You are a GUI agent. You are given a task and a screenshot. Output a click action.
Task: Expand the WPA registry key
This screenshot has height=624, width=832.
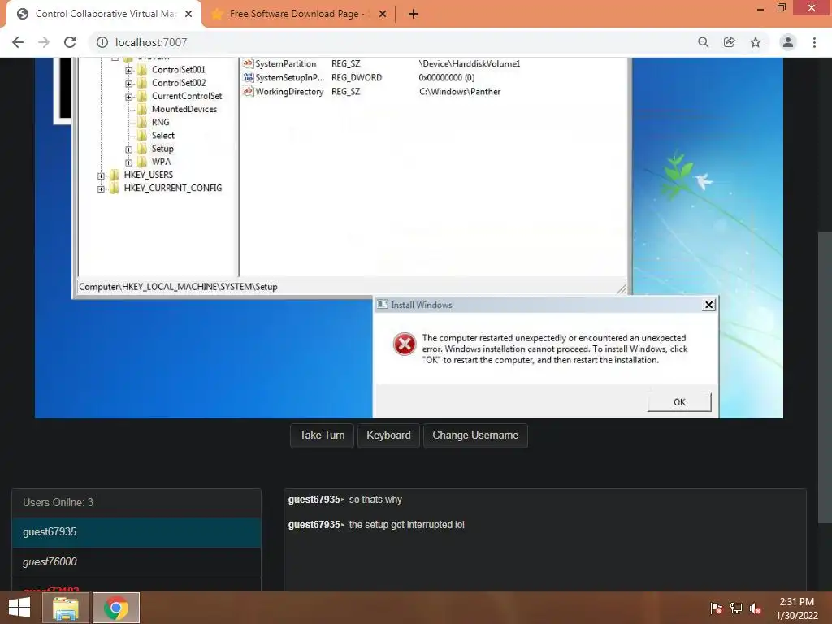(x=129, y=162)
